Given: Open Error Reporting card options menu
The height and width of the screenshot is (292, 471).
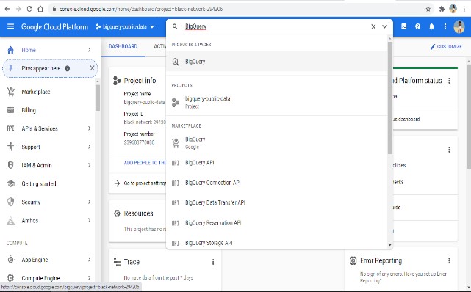Looking at the screenshot, I should pyautogui.click(x=449, y=260).
